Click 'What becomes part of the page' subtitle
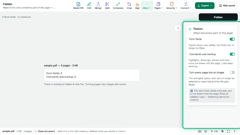The height and width of the screenshot is (135, 240). pos(213,33)
